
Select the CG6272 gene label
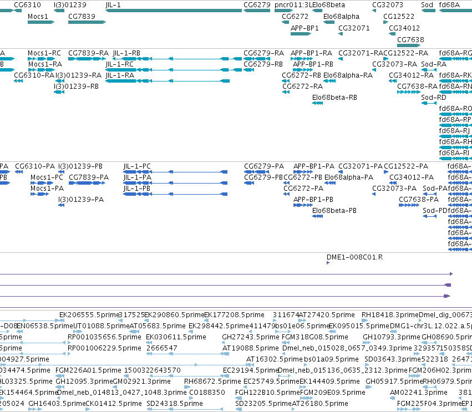coord(295,16)
